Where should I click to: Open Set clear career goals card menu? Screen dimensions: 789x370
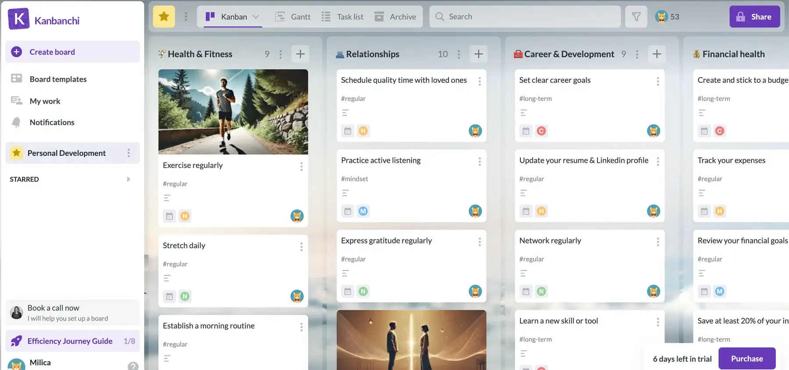point(657,81)
